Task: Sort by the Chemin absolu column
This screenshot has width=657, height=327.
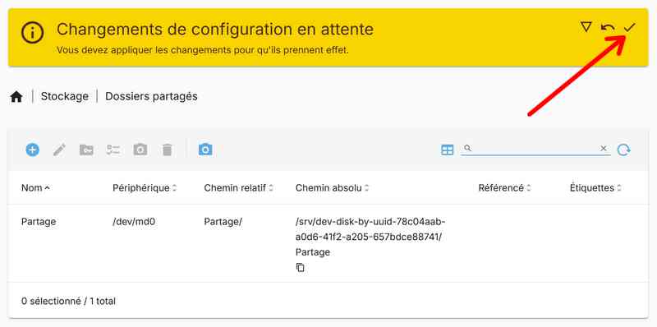Action: click(x=333, y=188)
